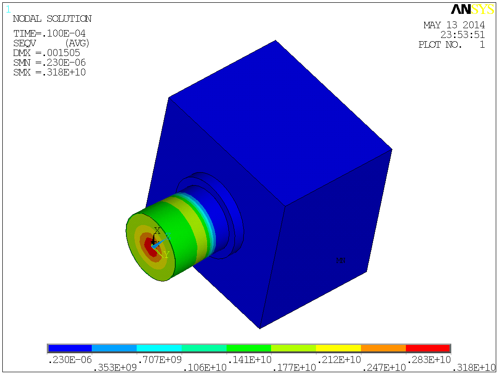This screenshot has height=375, width=499.
Task: Click legend value .318E+10
Action: [x=474, y=368]
